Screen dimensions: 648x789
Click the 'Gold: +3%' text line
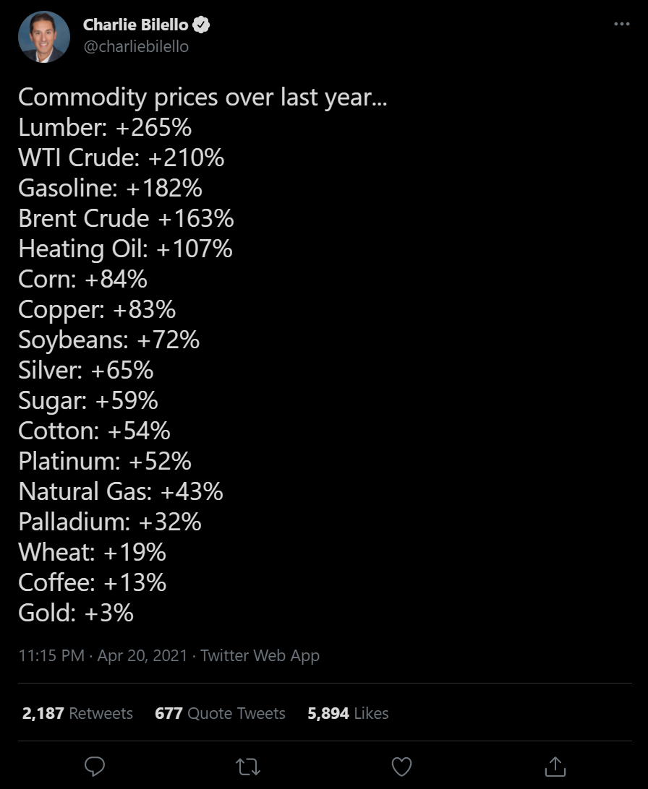[x=76, y=613]
